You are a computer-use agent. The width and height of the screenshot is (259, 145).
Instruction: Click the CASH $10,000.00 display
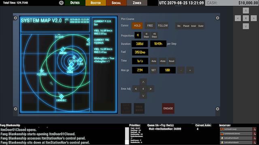pyautogui.click(x=232, y=3)
